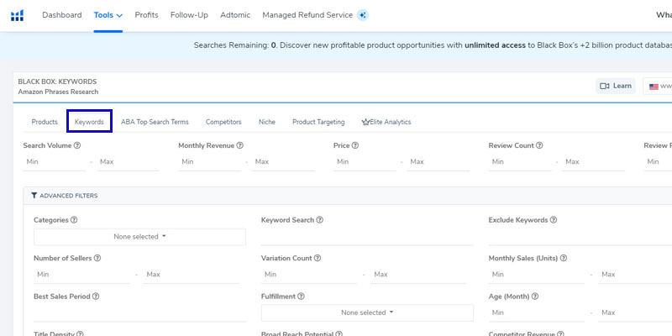Open Managed Refund Service page

(x=307, y=15)
